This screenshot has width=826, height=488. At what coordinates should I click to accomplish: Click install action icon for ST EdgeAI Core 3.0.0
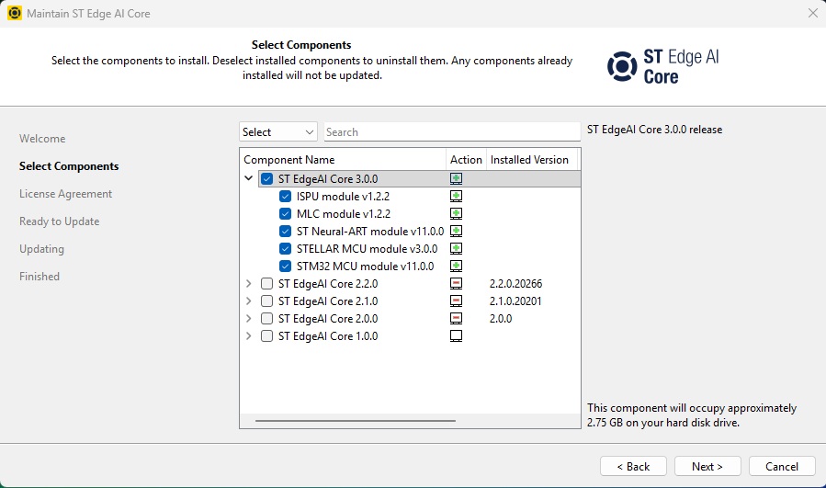(x=457, y=178)
